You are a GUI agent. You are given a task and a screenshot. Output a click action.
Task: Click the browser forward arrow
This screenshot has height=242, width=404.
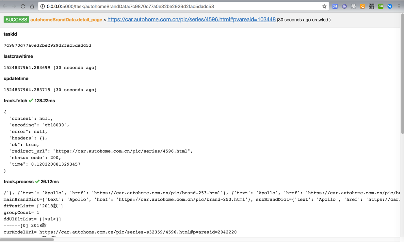pyautogui.click(x=14, y=6)
